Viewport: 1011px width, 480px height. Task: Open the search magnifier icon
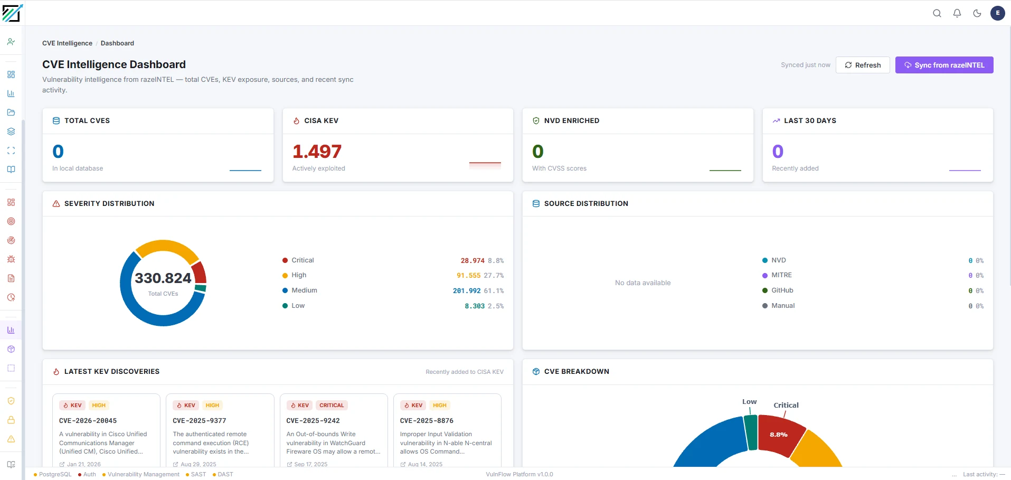(937, 13)
